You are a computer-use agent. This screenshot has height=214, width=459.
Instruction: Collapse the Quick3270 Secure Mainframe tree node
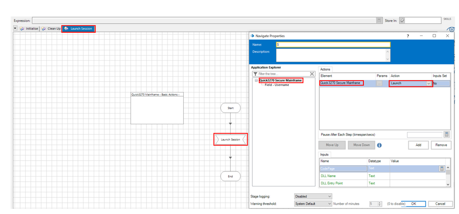[256, 81]
